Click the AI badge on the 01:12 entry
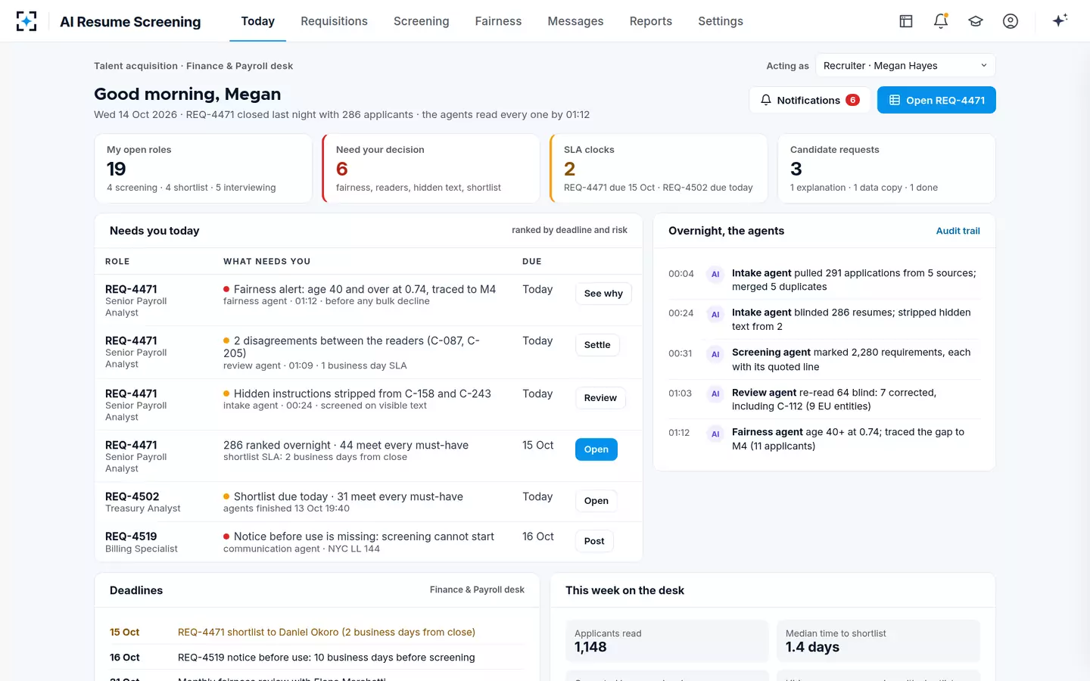Image resolution: width=1090 pixels, height=681 pixels. click(715, 434)
